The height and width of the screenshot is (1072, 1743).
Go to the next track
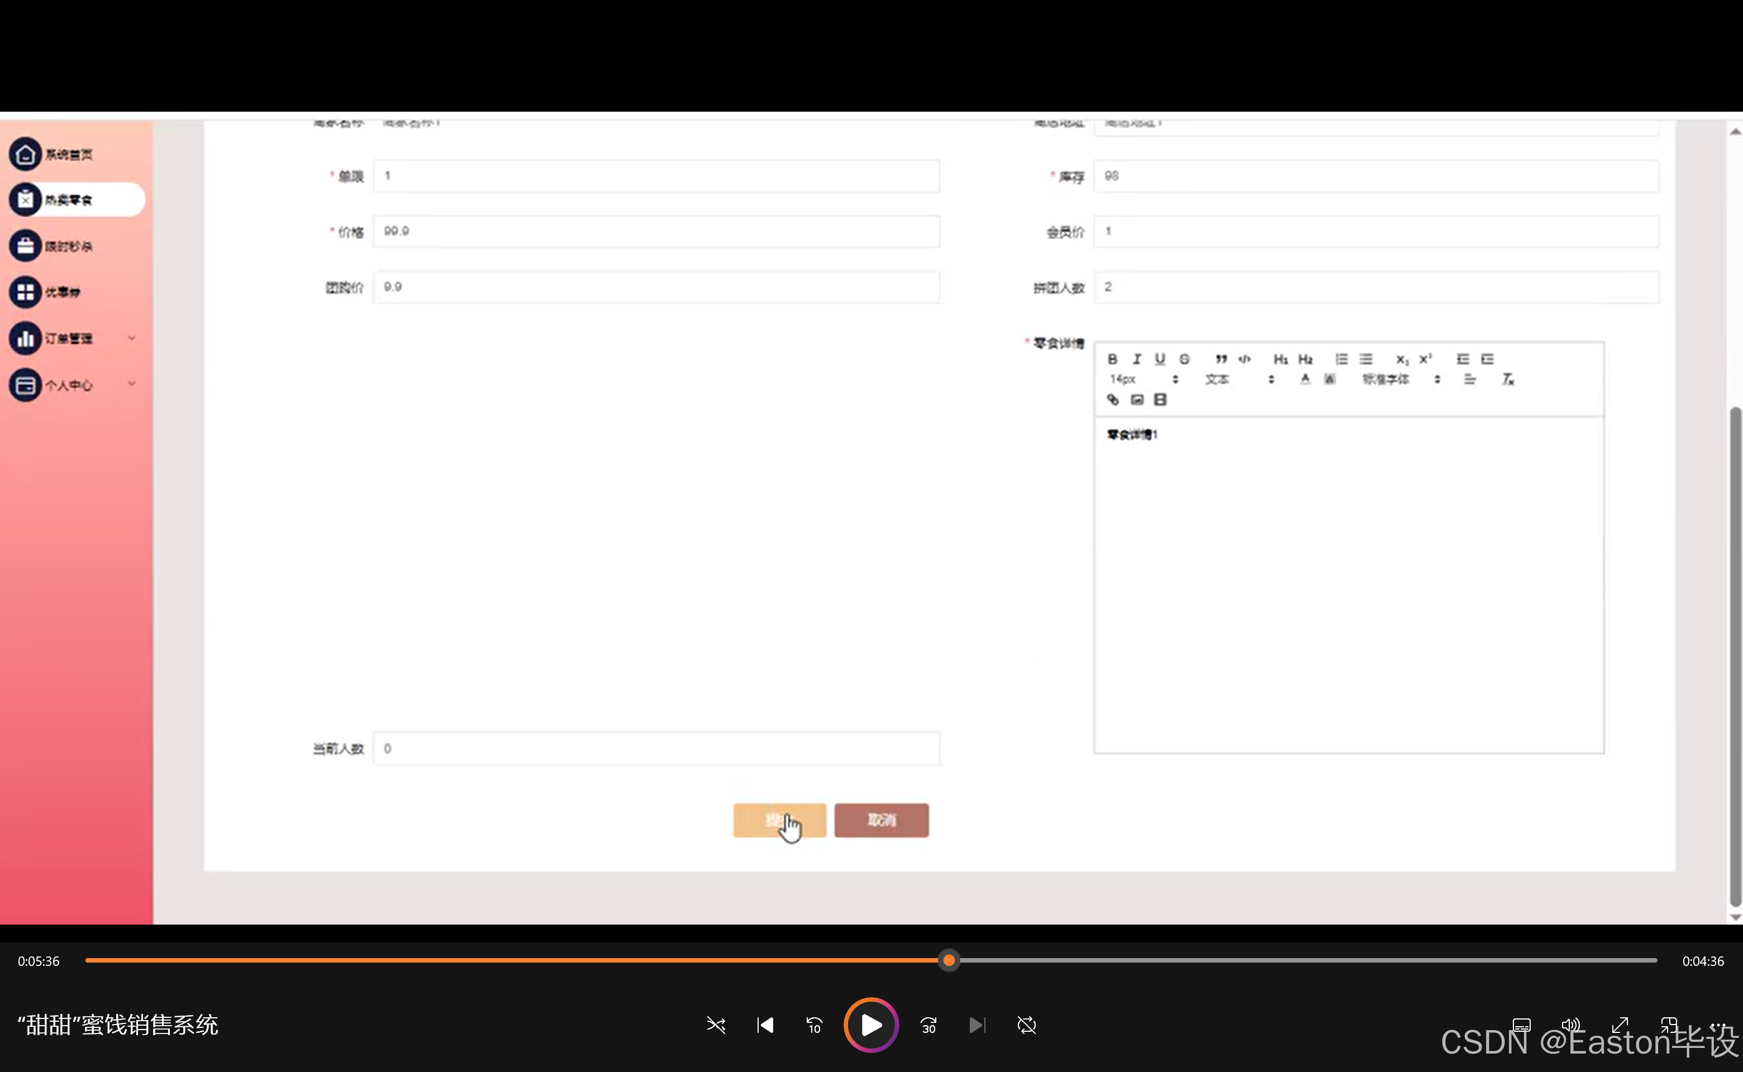click(x=977, y=1025)
